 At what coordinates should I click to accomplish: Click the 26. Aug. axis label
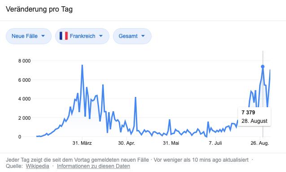[x=260, y=143]
